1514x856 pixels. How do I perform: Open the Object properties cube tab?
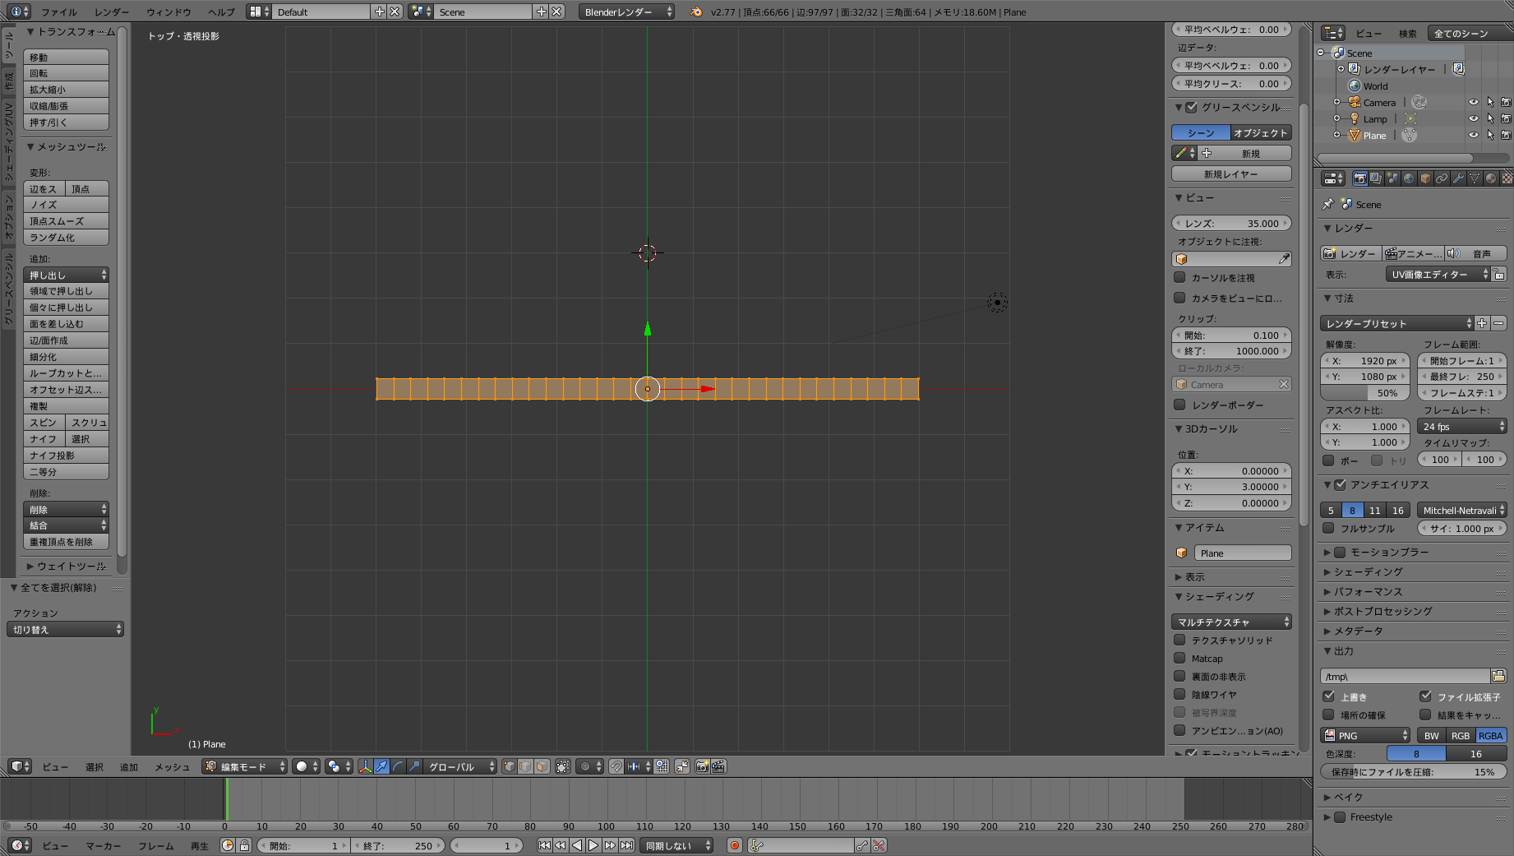[x=1425, y=178]
